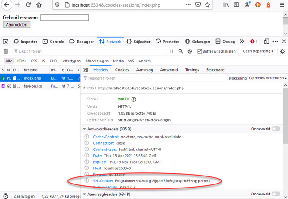Image resolution: width=288 pixels, height=199 pixels.
Task: Open the Aanvraag details tab
Action: point(144,70)
